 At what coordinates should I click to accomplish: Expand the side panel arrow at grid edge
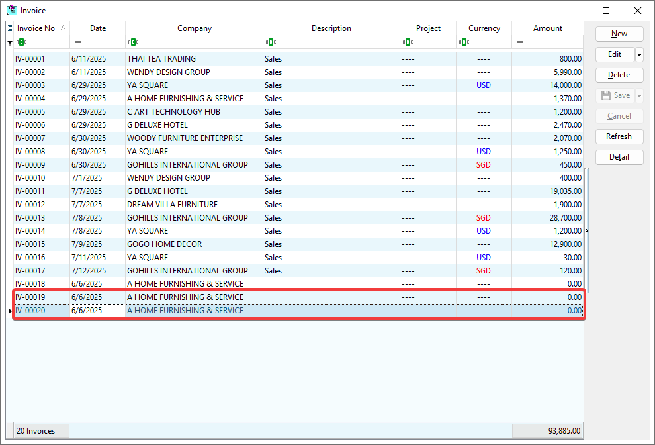click(x=587, y=231)
